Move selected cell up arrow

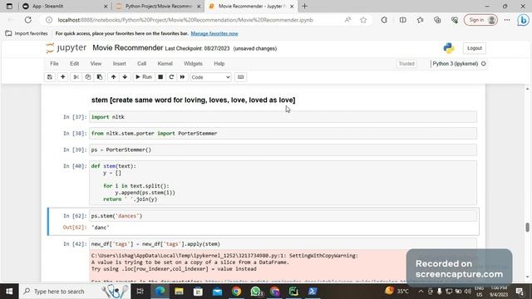(113, 77)
